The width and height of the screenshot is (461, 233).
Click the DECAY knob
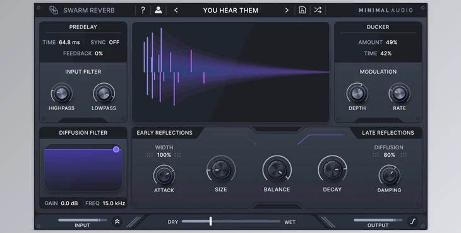pos(332,170)
